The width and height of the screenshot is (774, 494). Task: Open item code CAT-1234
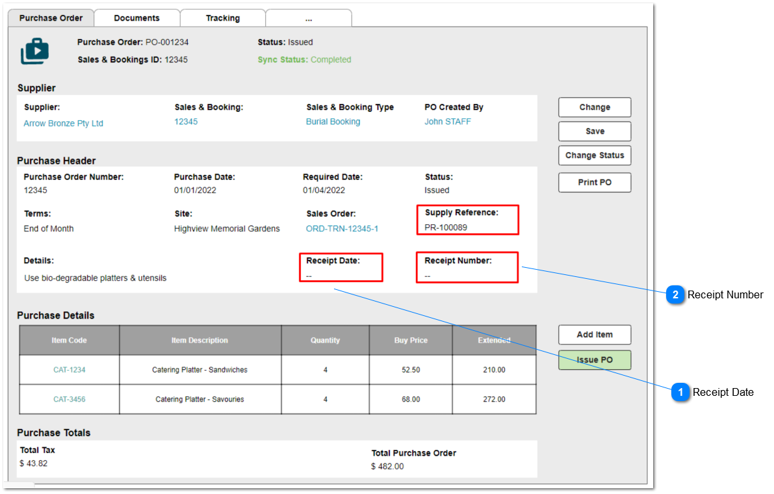pyautogui.click(x=69, y=370)
